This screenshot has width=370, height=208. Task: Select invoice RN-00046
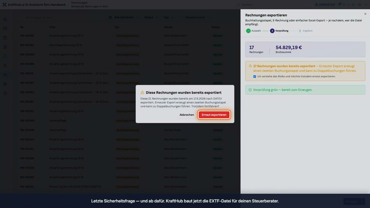pos(27,130)
